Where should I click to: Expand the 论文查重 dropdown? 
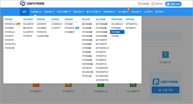pyautogui.click(x=124, y=12)
